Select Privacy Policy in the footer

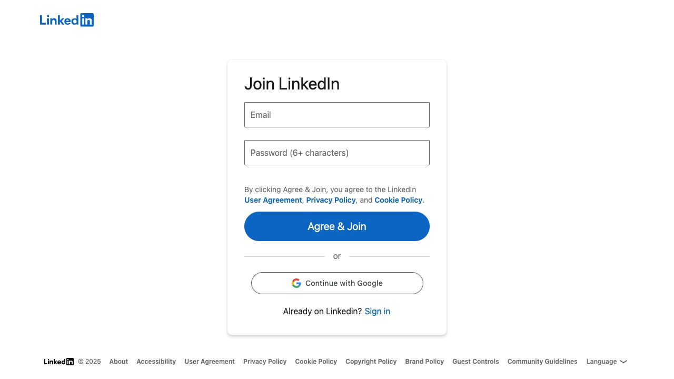[265, 362]
